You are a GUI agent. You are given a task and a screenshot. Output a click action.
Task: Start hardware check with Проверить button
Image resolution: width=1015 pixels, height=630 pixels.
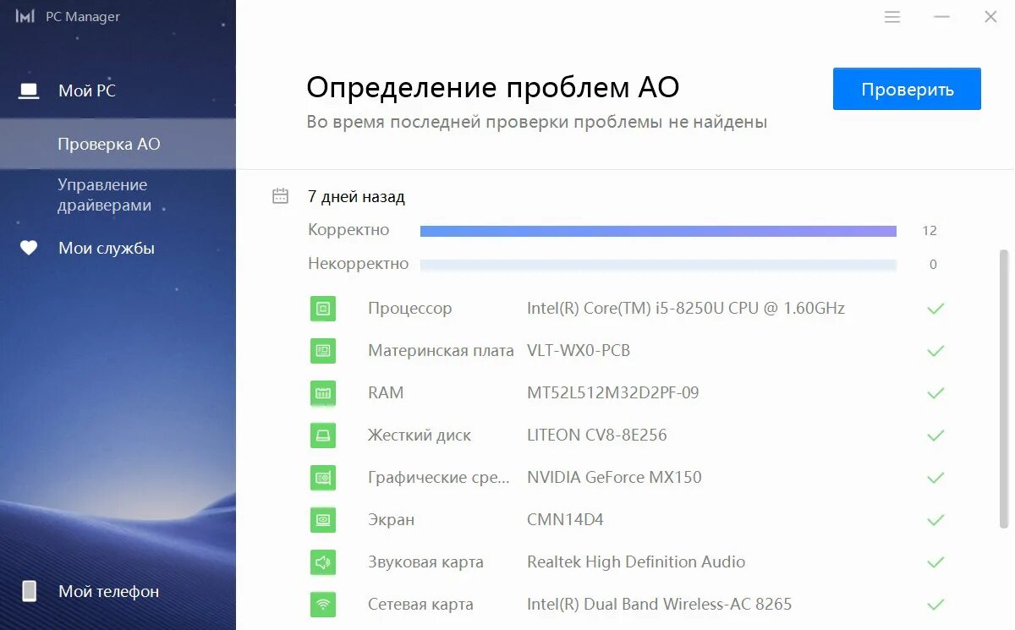[907, 89]
